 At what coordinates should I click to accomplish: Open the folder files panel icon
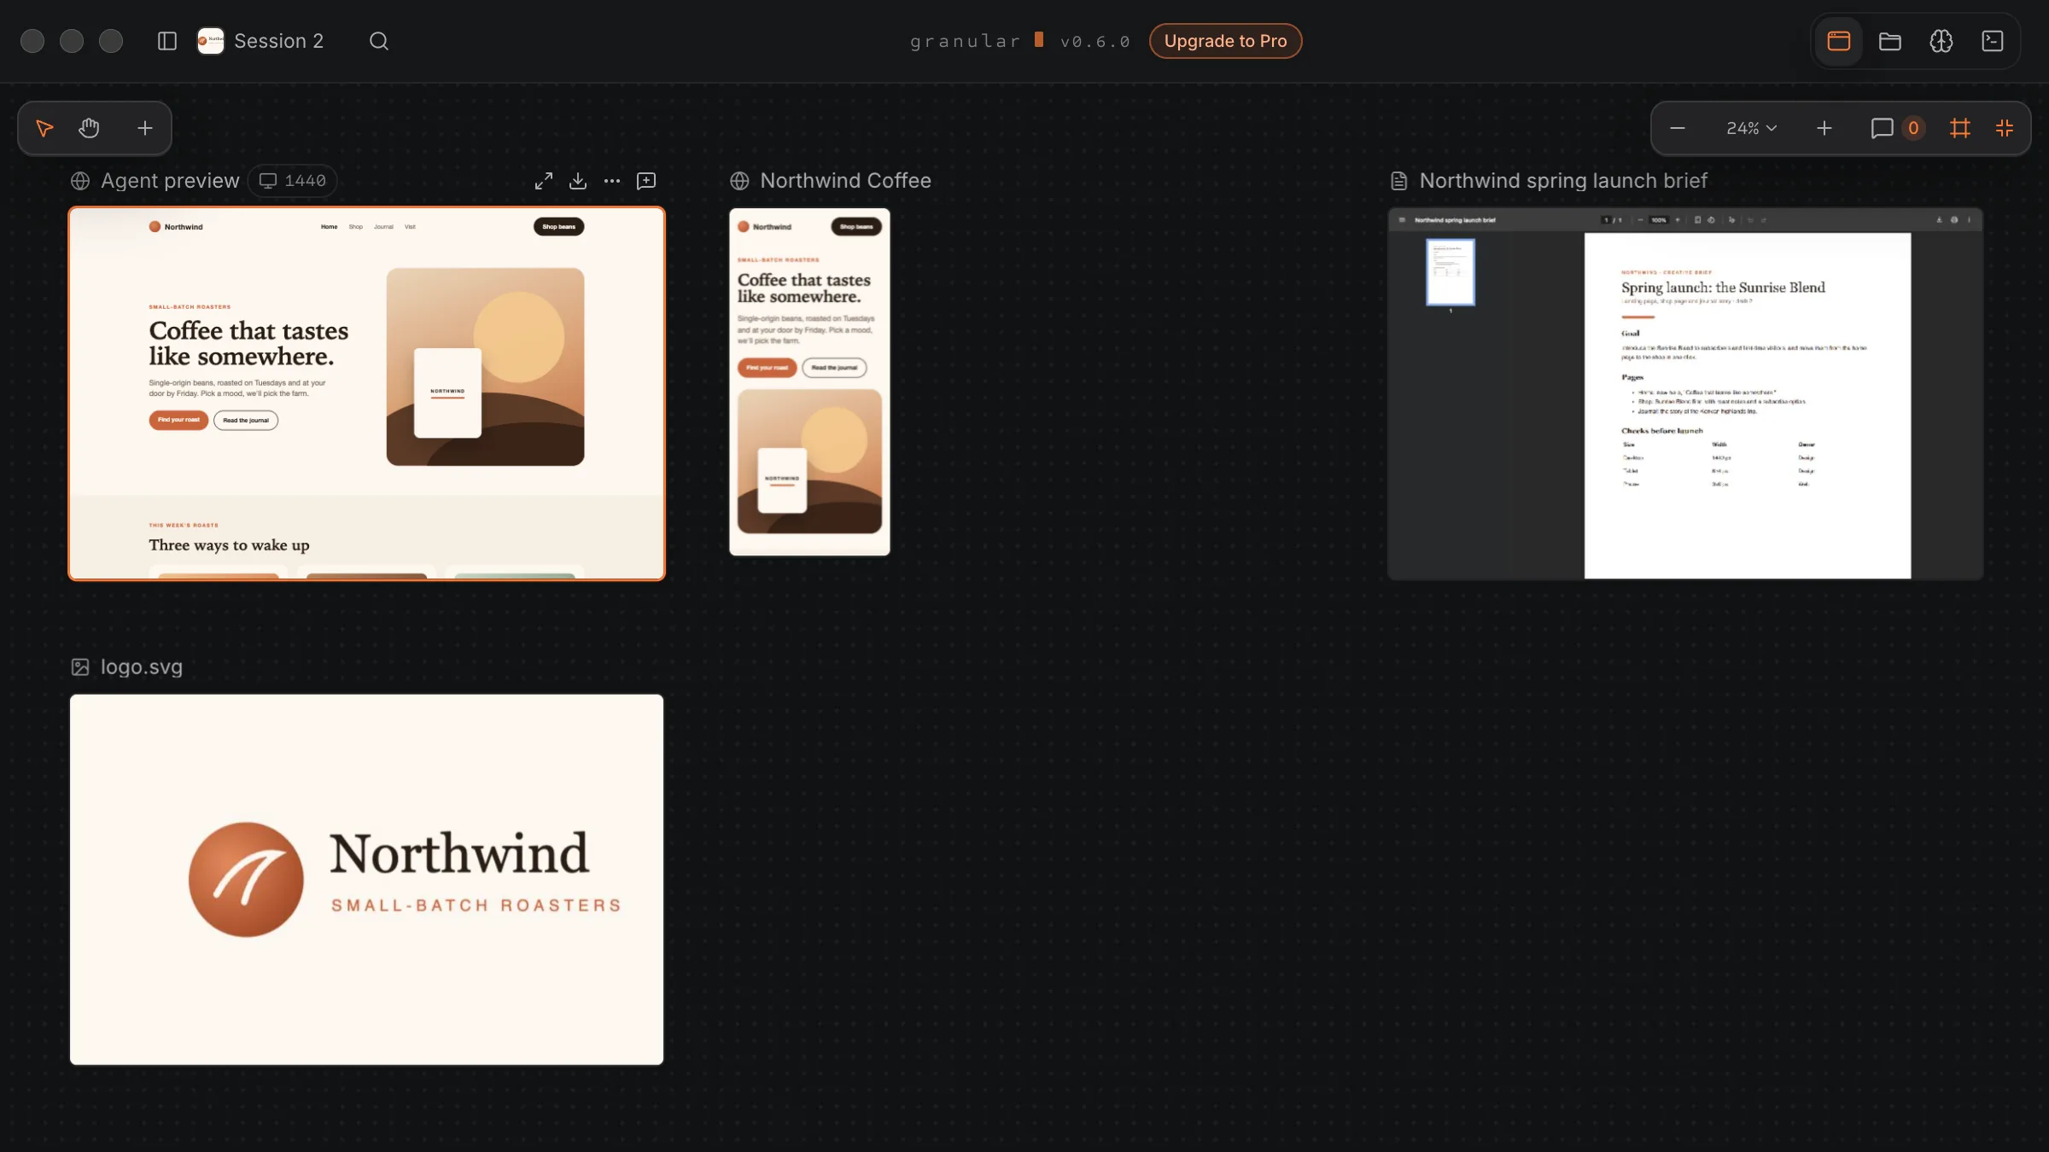click(x=1890, y=41)
